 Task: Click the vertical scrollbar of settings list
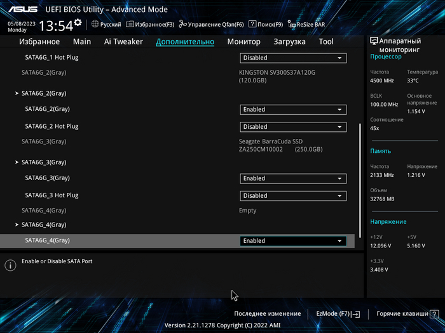coord(360,178)
